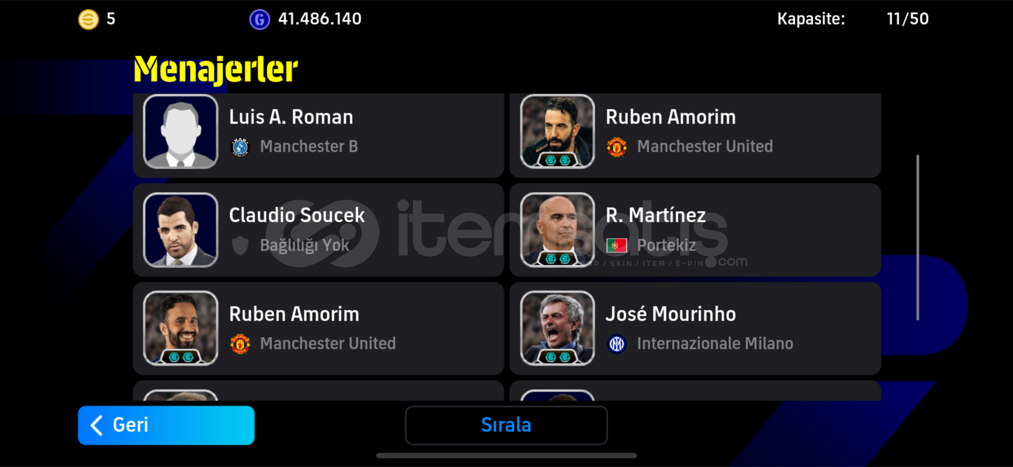This screenshot has height=467, width=1013.
Task: Tap the Internazionale Milano crest icon
Action: tap(617, 344)
